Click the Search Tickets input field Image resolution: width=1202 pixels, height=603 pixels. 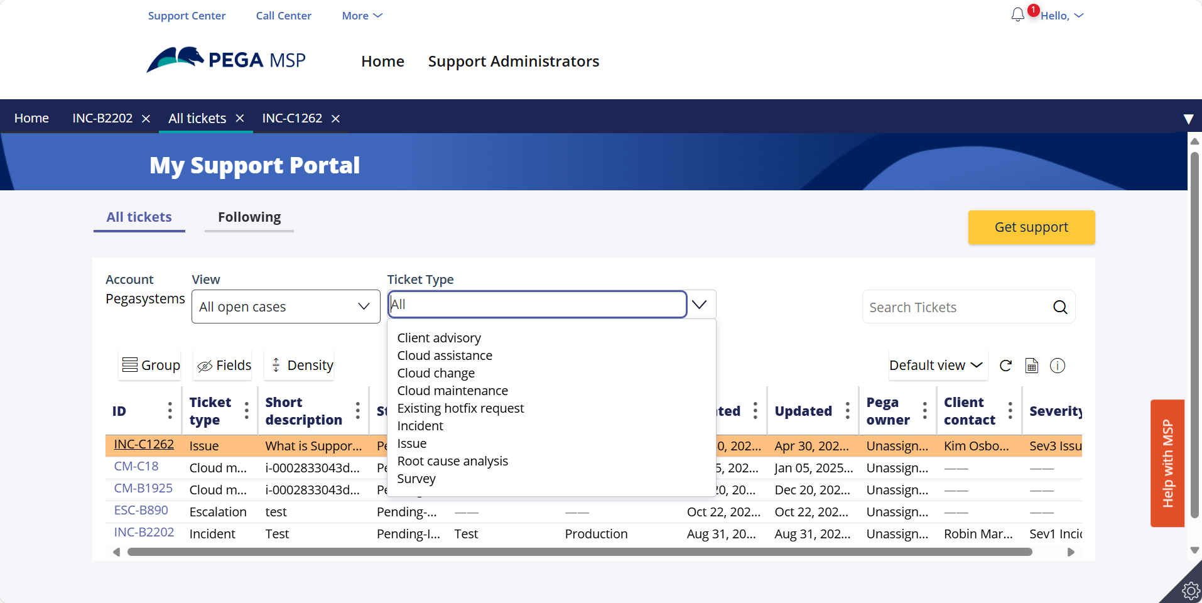click(953, 307)
